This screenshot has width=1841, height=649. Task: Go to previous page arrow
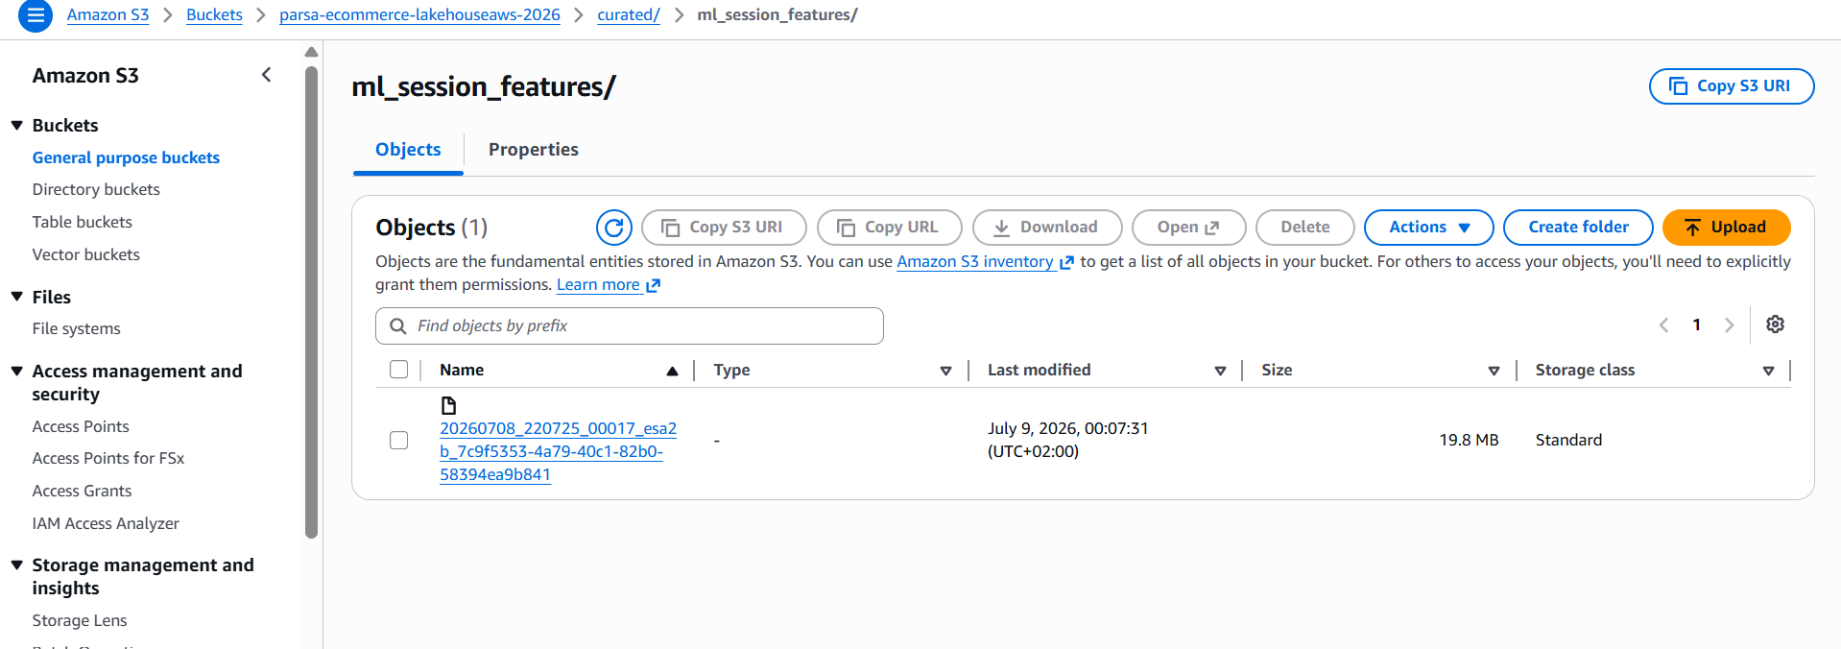(1664, 325)
